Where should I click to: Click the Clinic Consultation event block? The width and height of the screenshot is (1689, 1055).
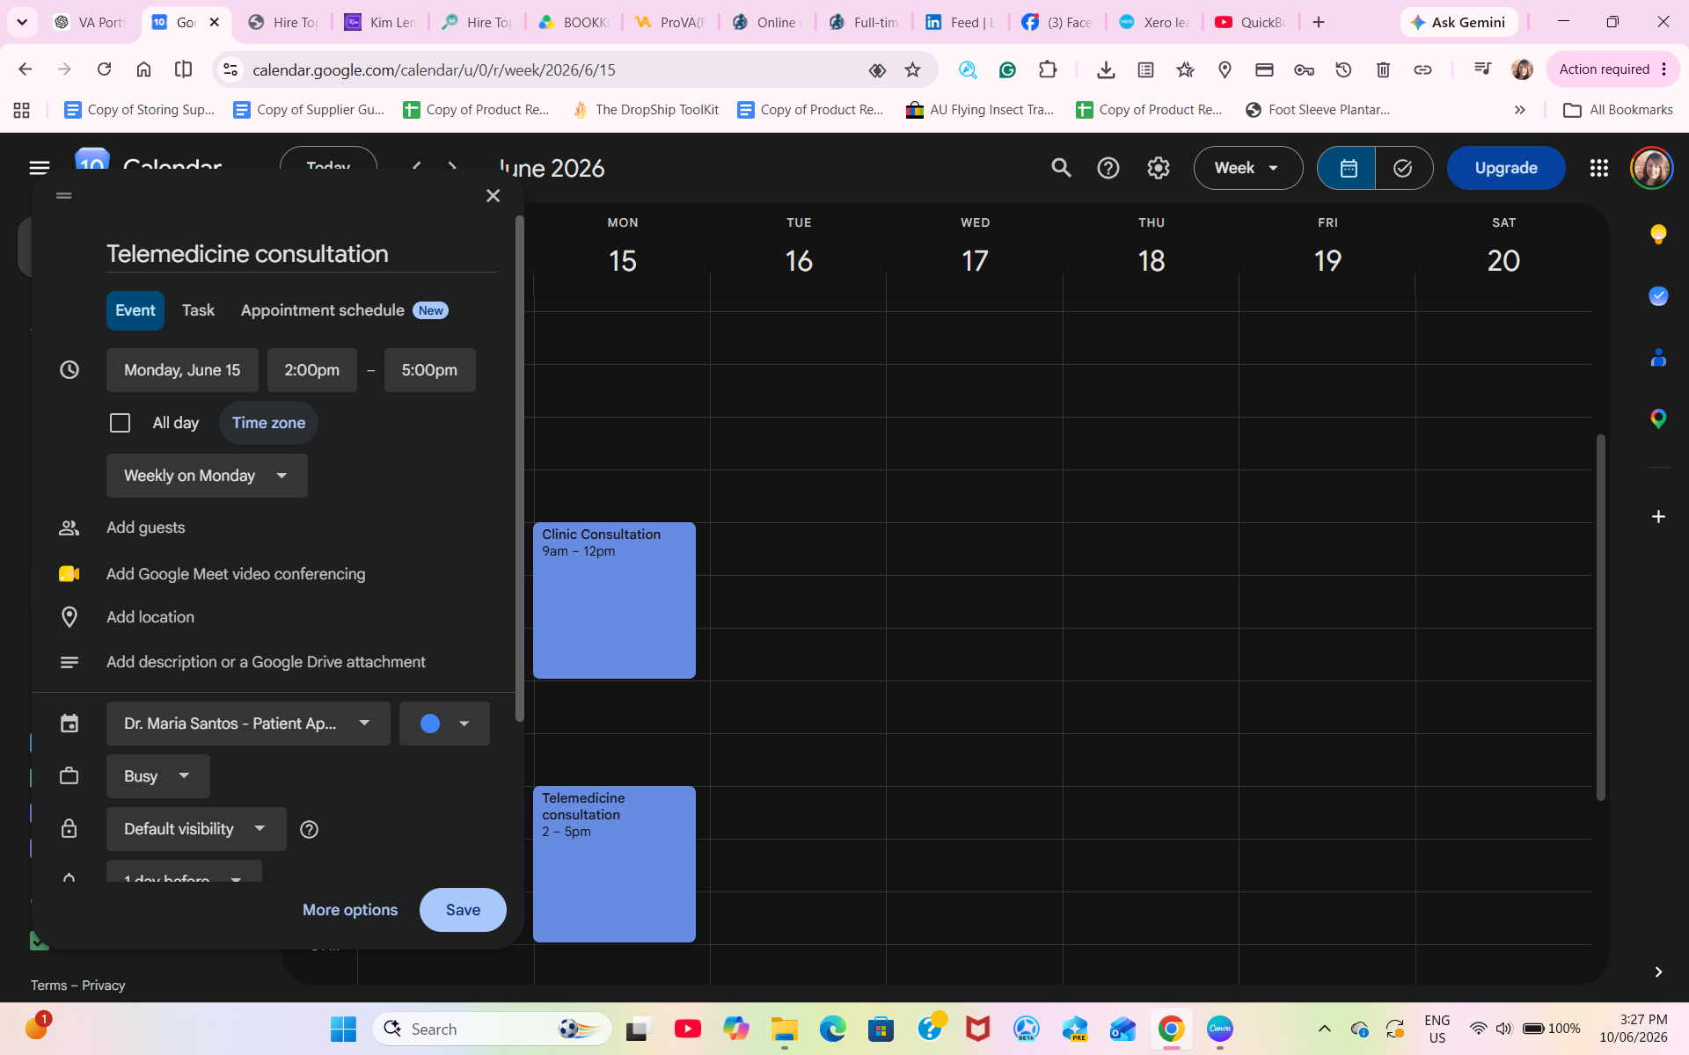pyautogui.click(x=614, y=600)
